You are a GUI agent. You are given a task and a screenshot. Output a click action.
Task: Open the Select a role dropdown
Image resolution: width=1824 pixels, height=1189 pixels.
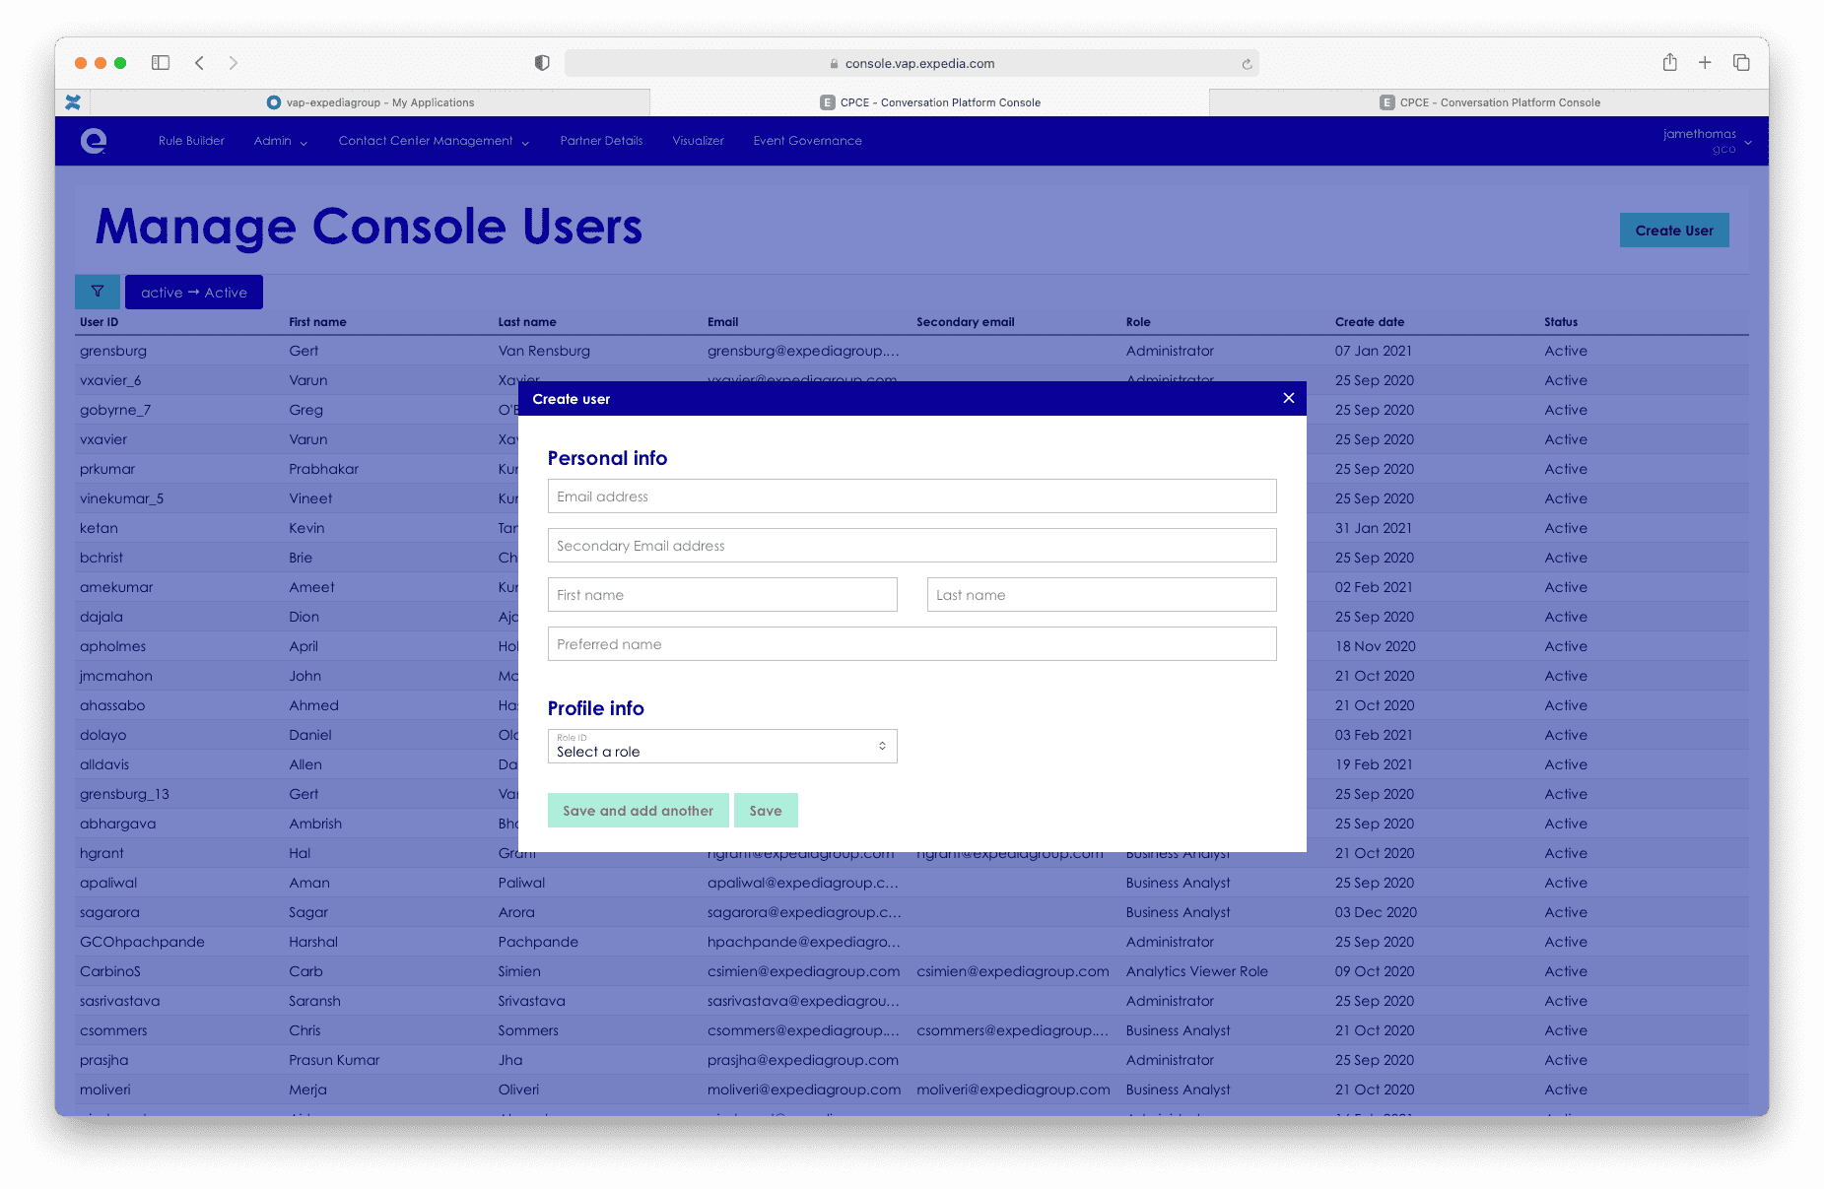pyautogui.click(x=721, y=746)
